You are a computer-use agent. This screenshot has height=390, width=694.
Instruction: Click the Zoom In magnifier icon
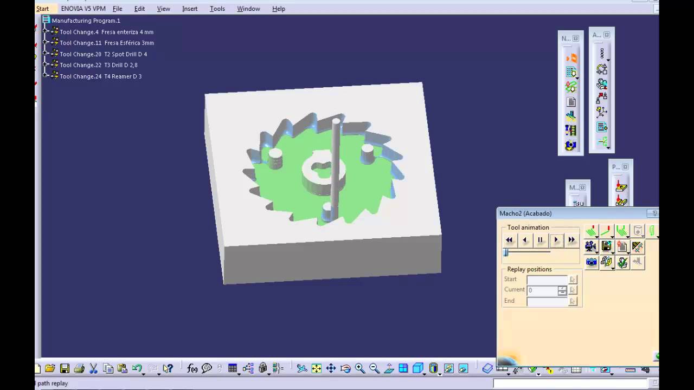pos(360,368)
